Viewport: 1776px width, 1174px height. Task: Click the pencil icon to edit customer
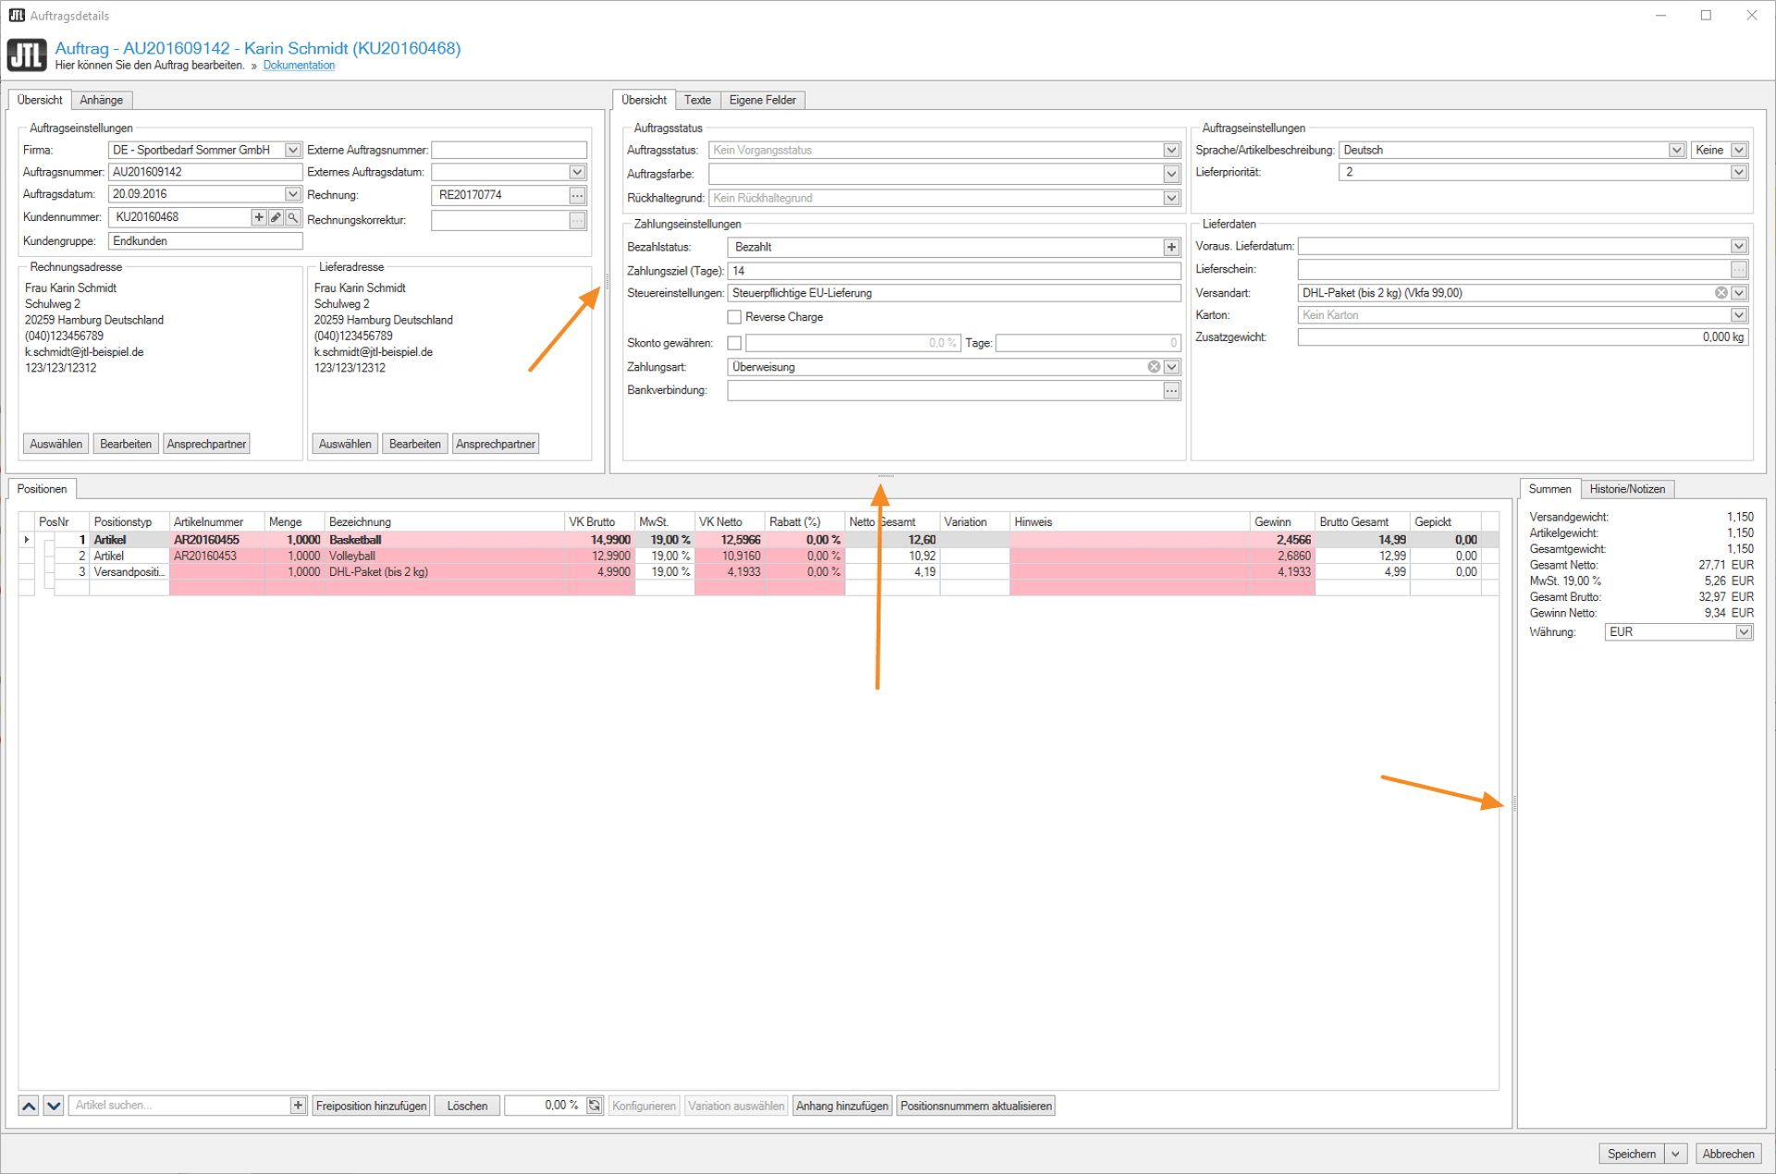pos(276,217)
